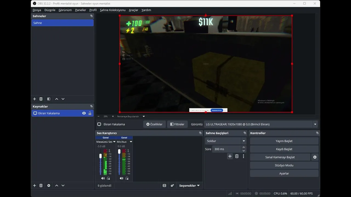Screen dimensions: 351x197
Task: Open the Araçlar menu
Action: [x=134, y=10]
